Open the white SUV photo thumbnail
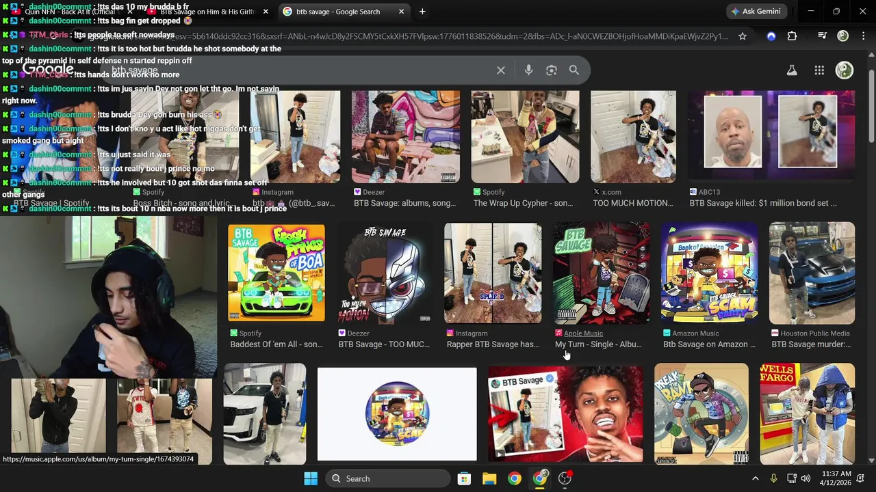 (x=265, y=413)
